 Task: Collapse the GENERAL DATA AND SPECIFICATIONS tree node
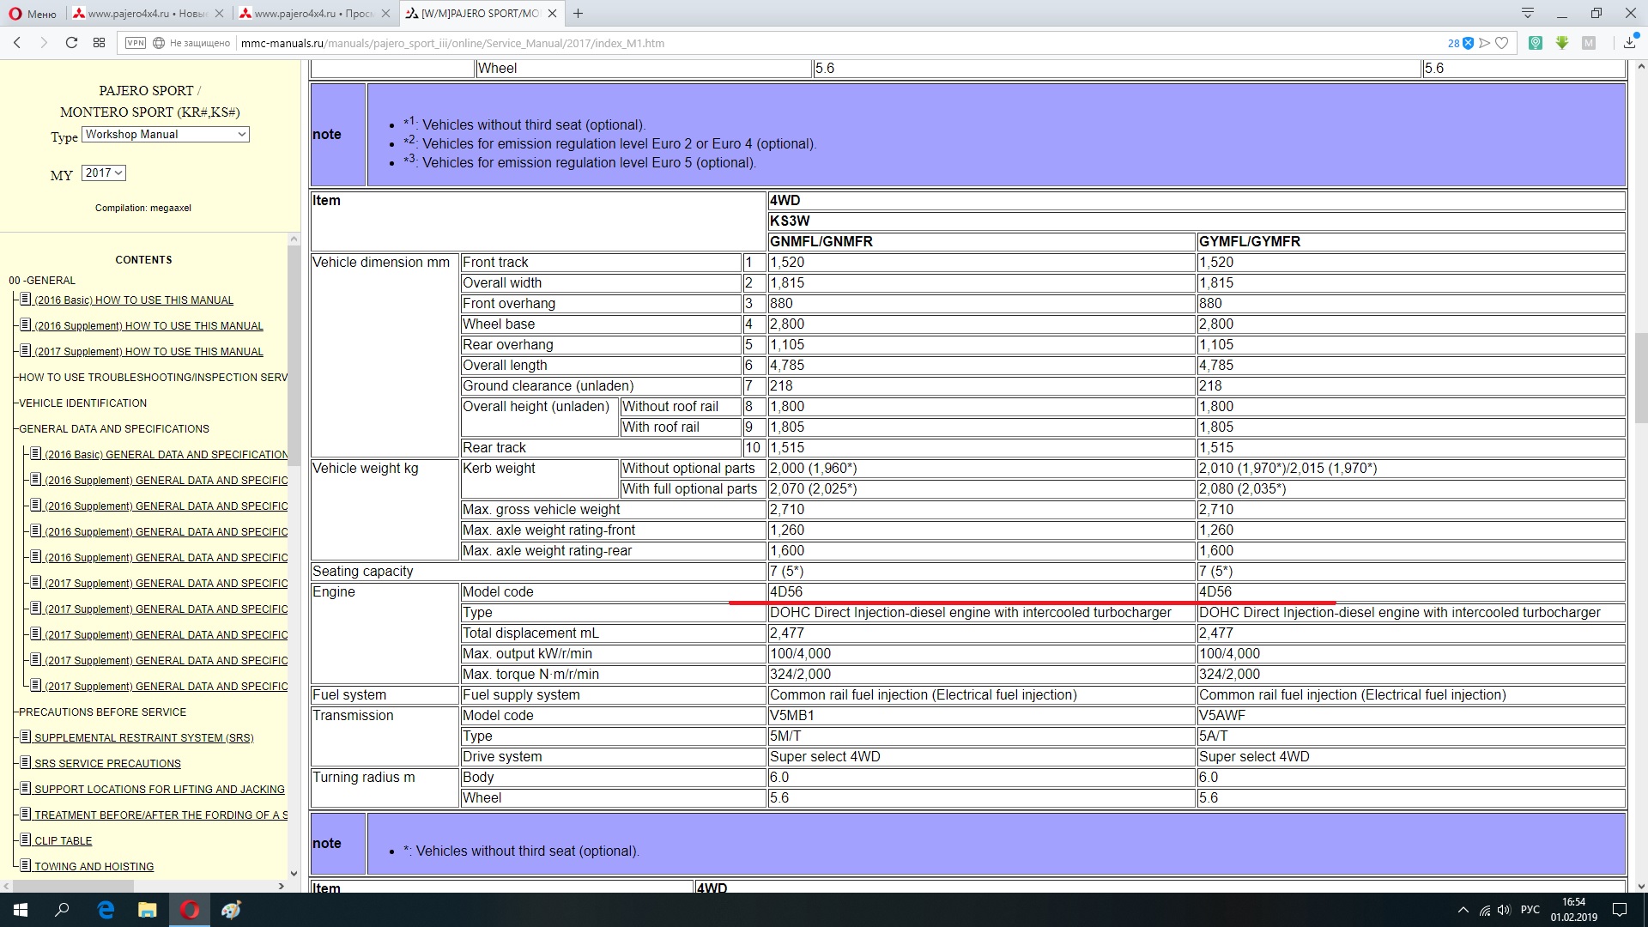tap(113, 429)
